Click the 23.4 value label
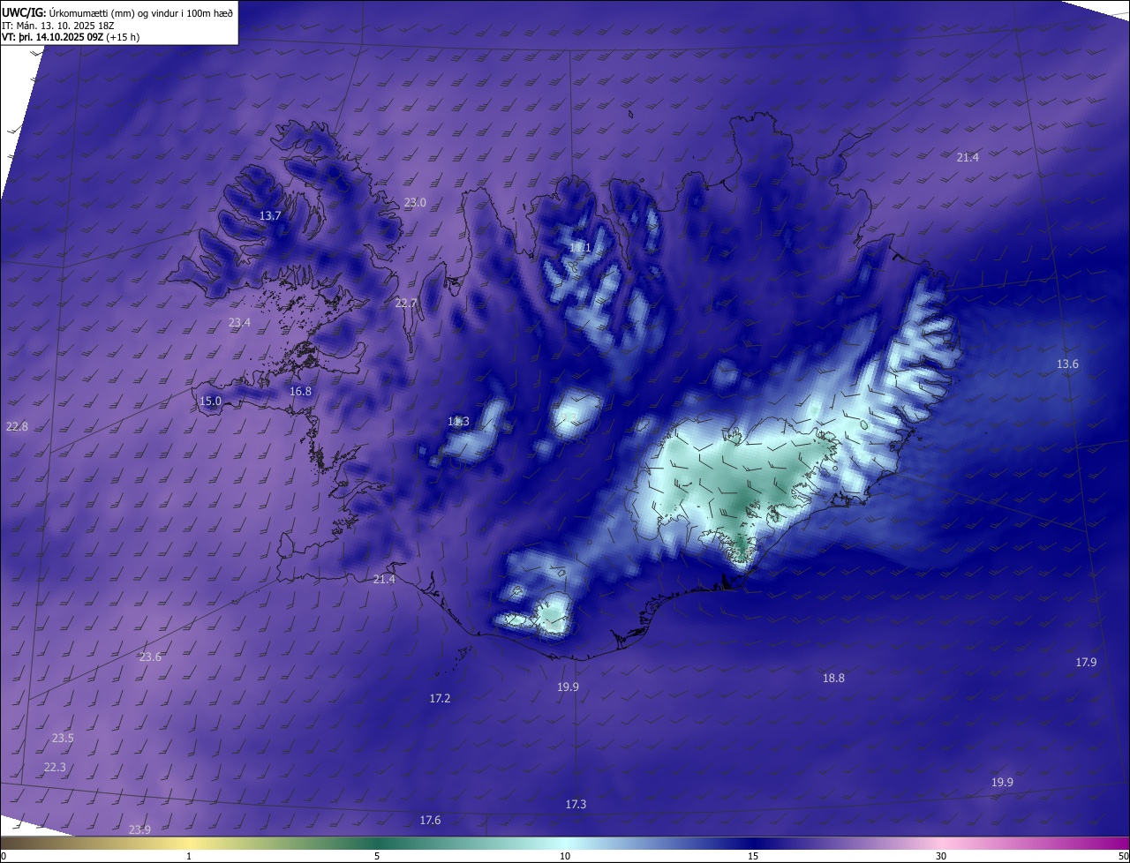 point(239,323)
